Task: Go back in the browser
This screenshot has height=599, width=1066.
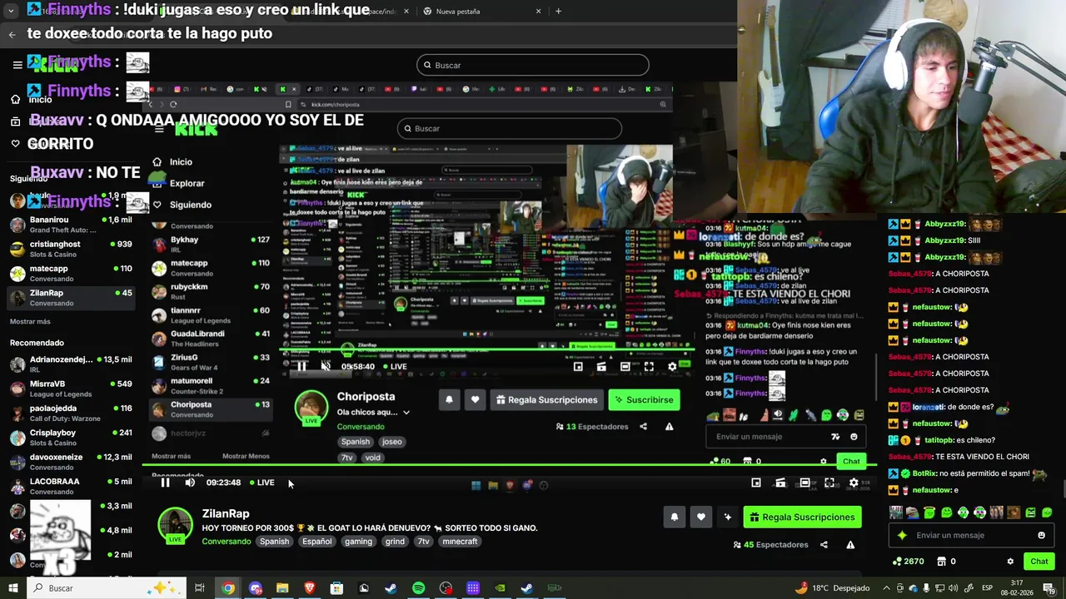Action: pyautogui.click(x=12, y=34)
